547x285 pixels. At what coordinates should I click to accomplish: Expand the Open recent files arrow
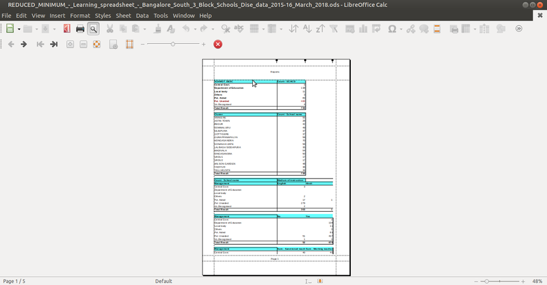pos(37,29)
